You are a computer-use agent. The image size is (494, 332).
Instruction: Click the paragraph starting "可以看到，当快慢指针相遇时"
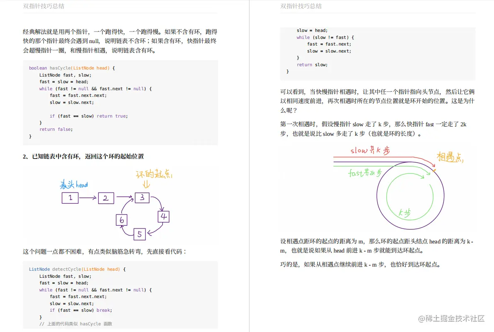tap(378, 101)
